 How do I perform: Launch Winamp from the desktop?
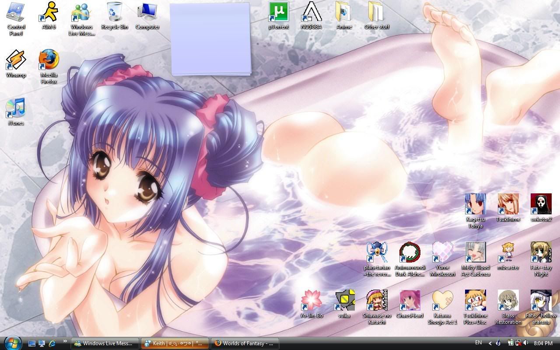tap(16, 61)
